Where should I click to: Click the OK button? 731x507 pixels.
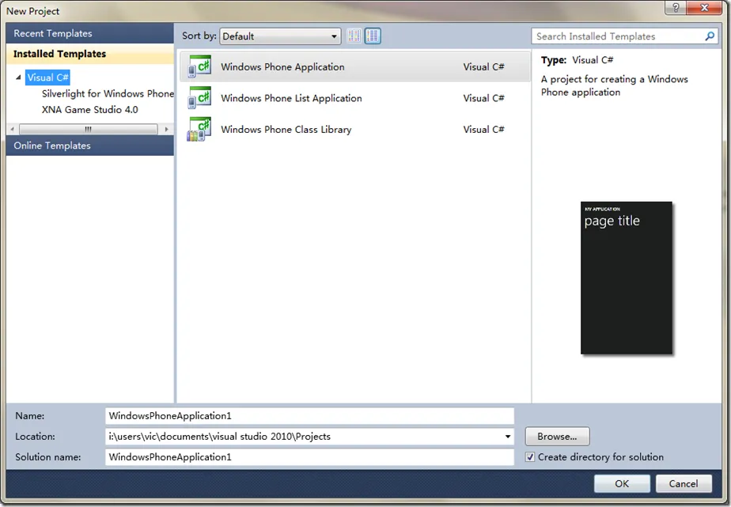tap(622, 483)
